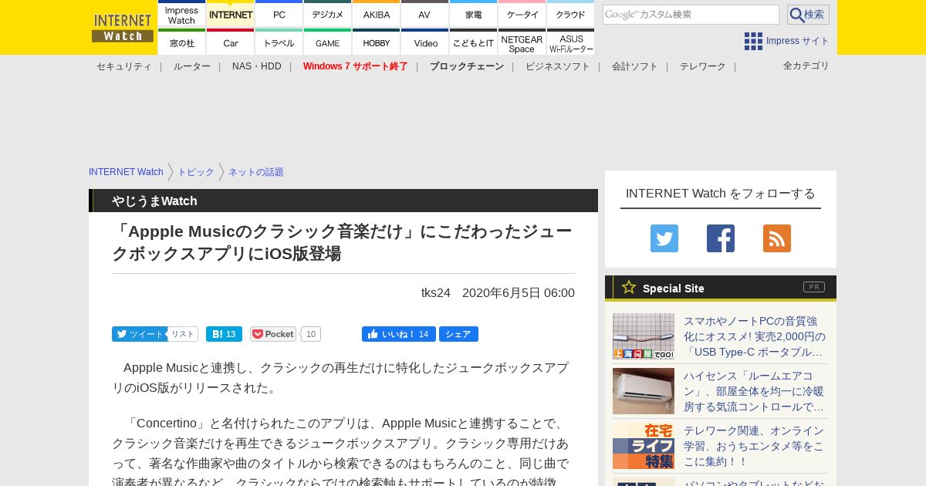The image size is (926, 486).
Task: Click Facebook いいね! 14 button
Action: (x=398, y=334)
